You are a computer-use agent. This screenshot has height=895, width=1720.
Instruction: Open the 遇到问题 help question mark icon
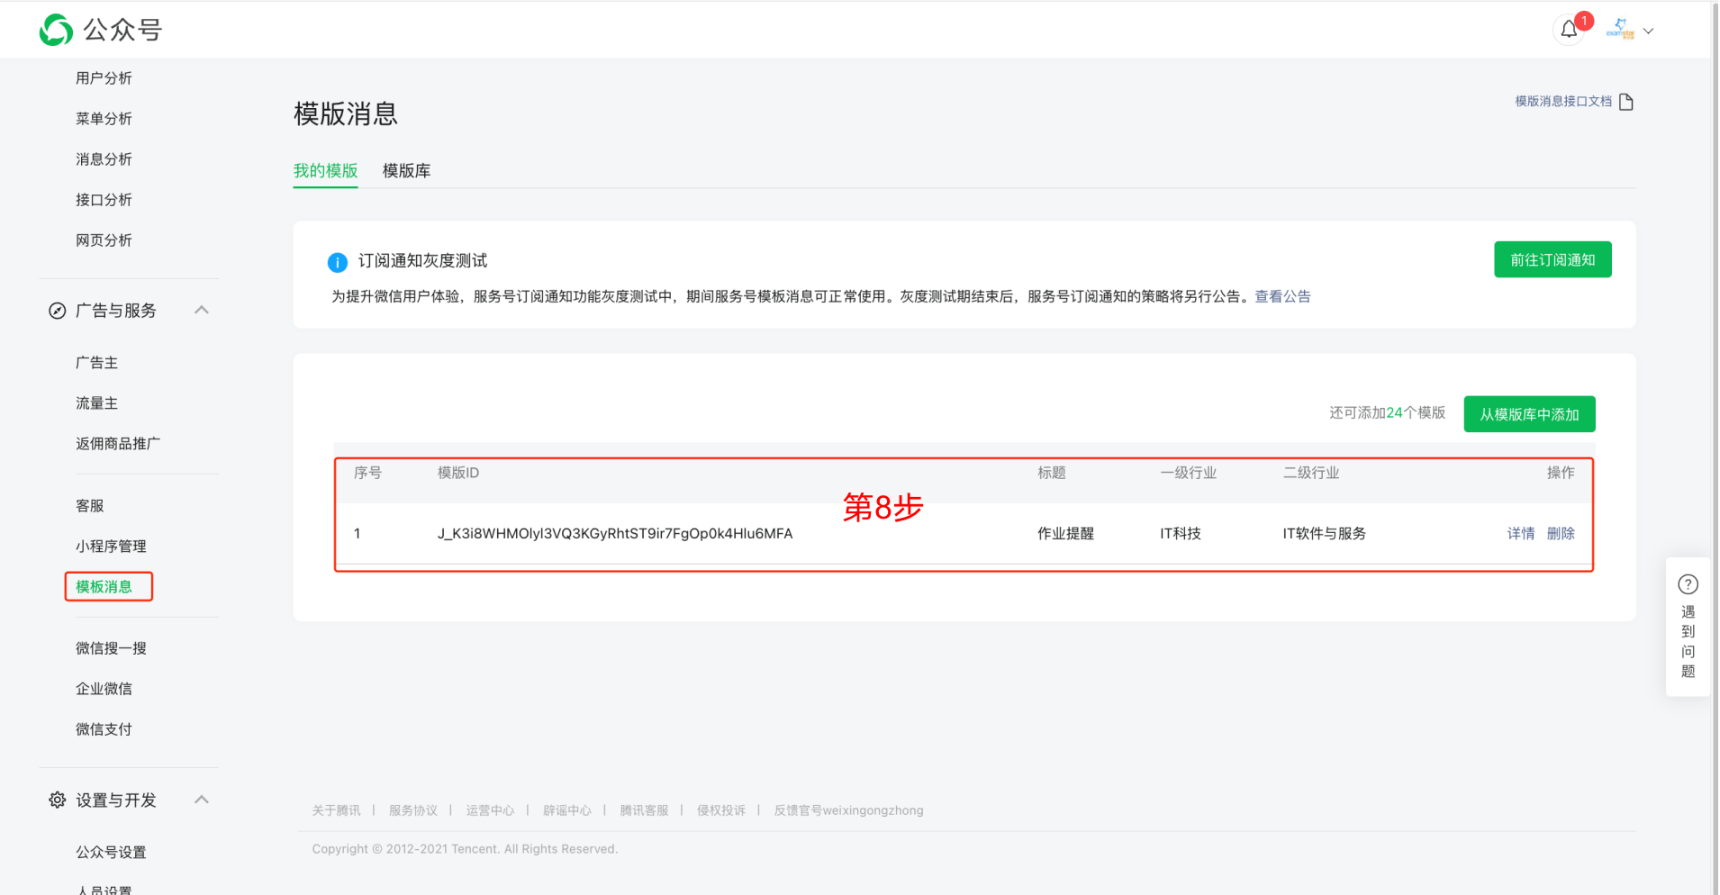[1688, 583]
